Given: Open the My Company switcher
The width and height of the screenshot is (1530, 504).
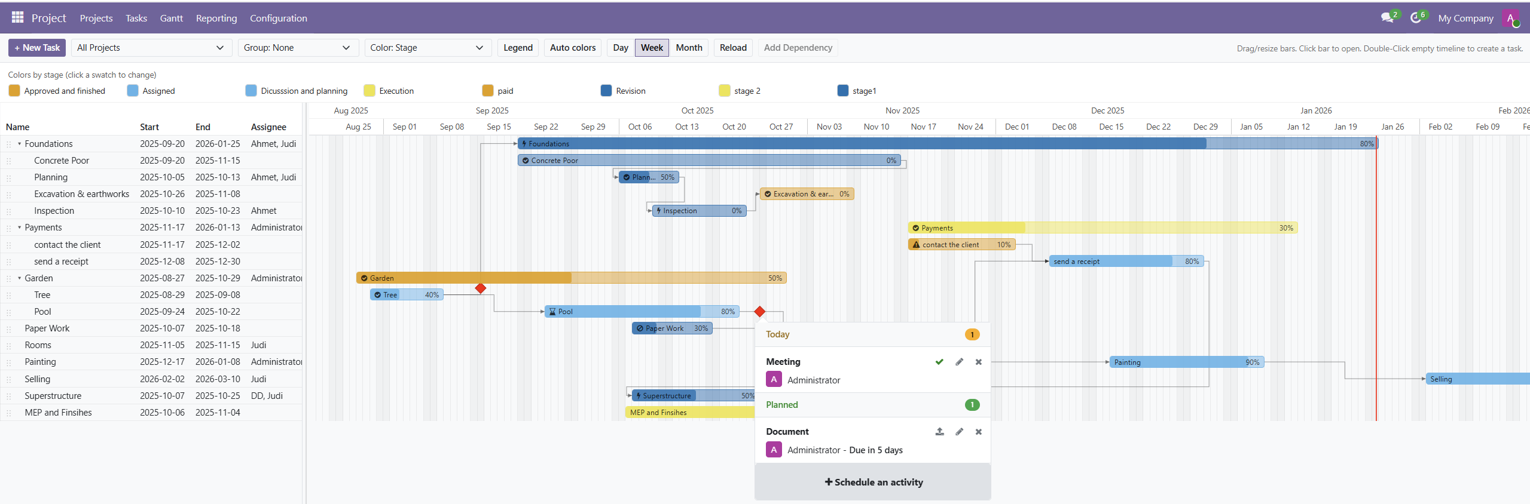Looking at the screenshot, I should pos(1465,19).
